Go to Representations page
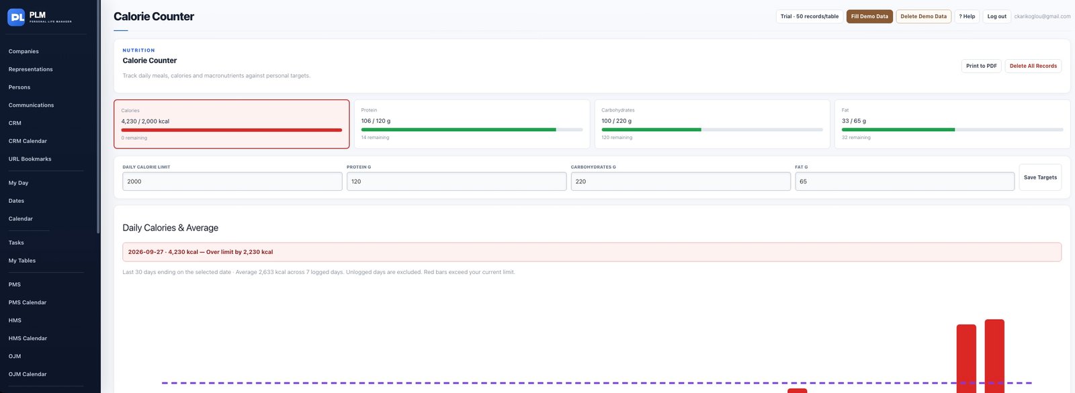 pyautogui.click(x=30, y=69)
